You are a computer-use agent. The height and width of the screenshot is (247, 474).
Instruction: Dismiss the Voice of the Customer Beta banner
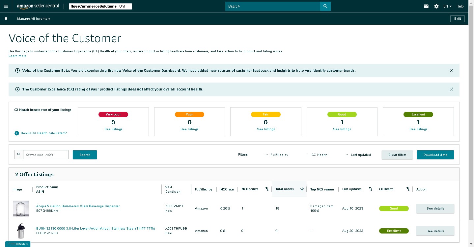[452, 70]
